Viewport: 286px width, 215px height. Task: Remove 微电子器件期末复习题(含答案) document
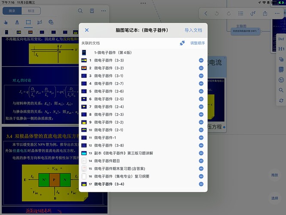201,169
